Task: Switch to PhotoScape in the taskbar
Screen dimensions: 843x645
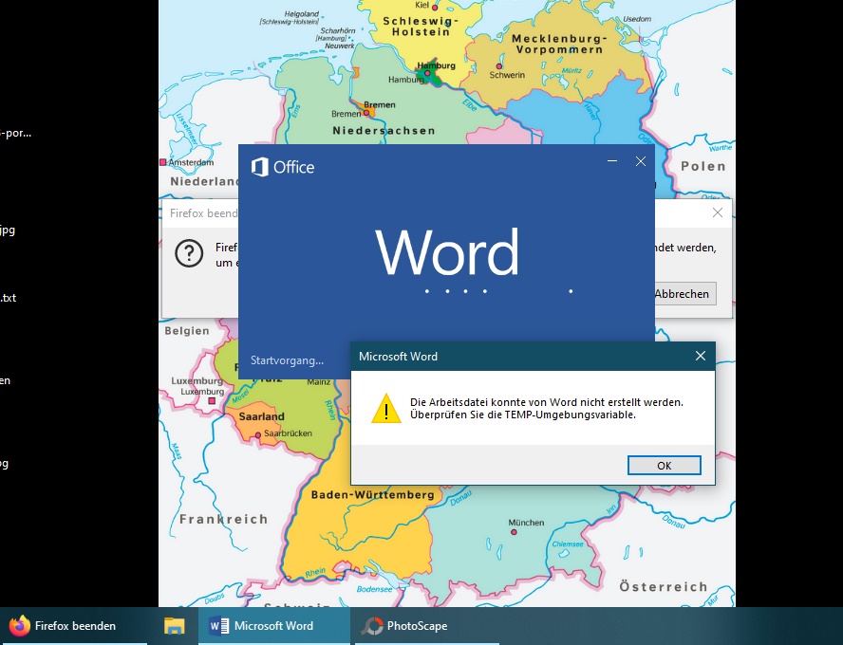Action: click(427, 626)
